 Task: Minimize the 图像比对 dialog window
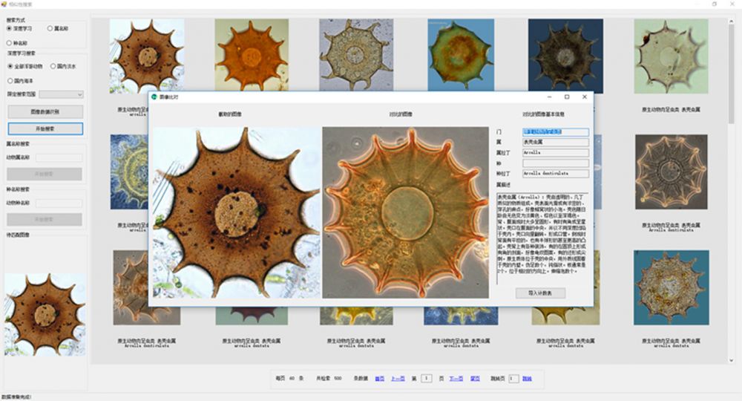550,97
